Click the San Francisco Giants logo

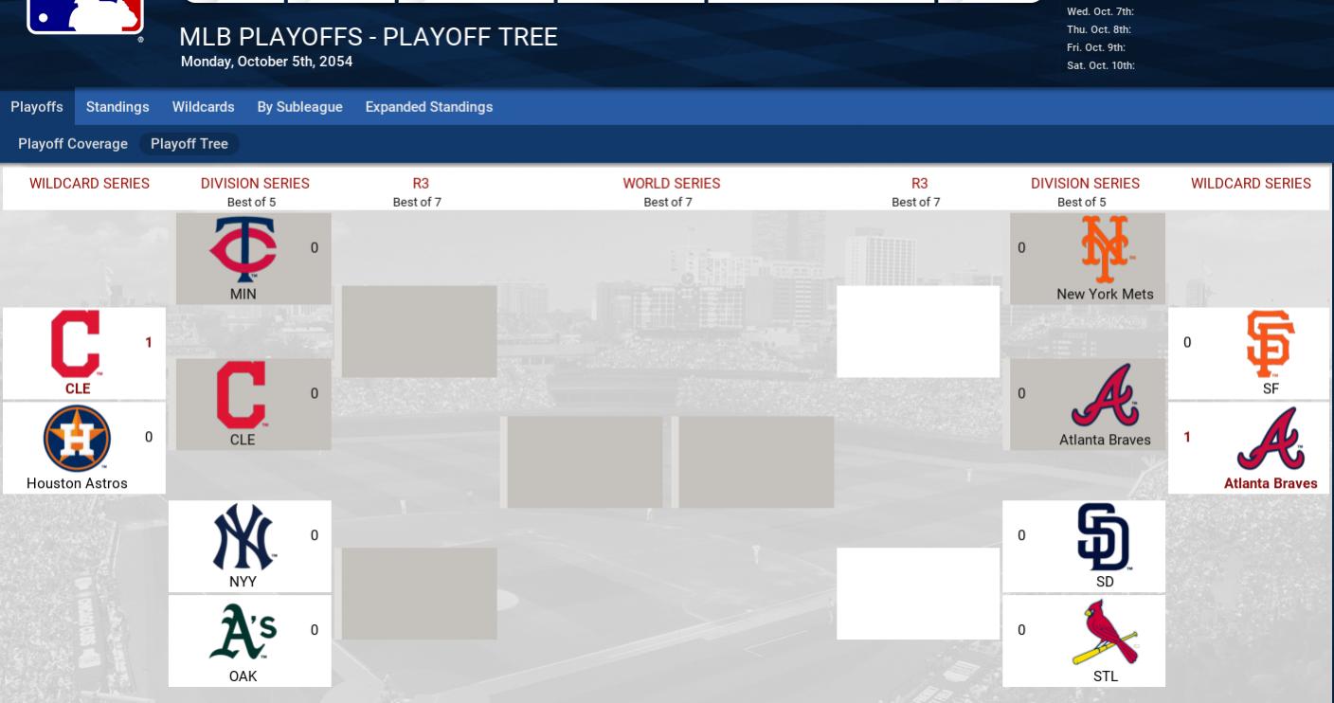(1271, 344)
